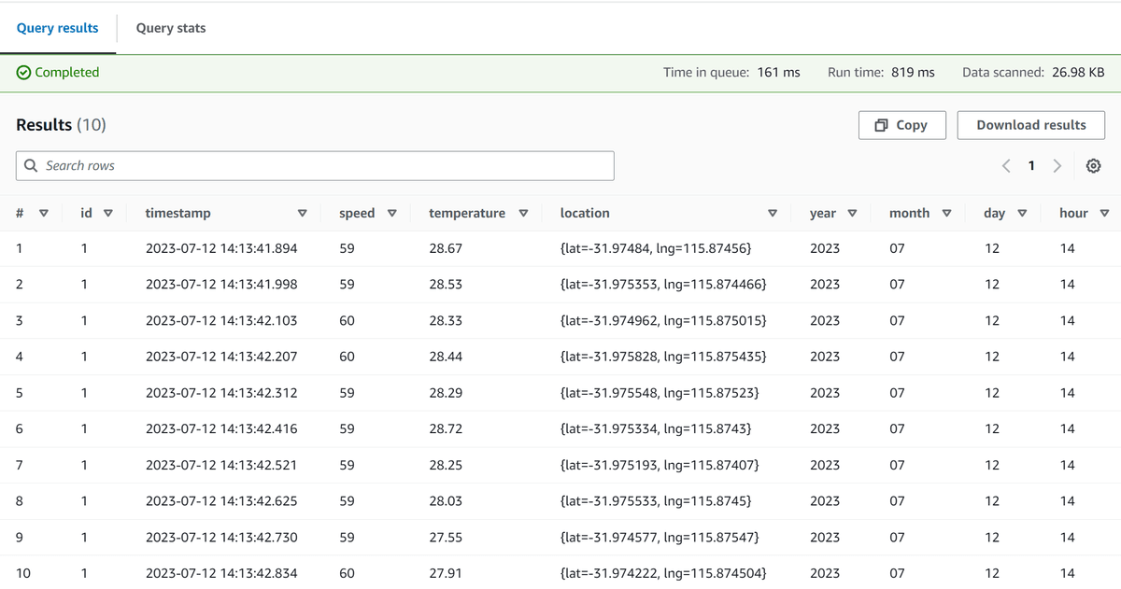Open the location column dropdown
Viewport: 1121px width, 589px height.
pyautogui.click(x=773, y=213)
